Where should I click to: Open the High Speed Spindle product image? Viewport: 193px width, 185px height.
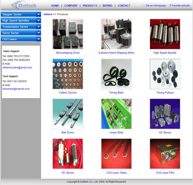165,34
